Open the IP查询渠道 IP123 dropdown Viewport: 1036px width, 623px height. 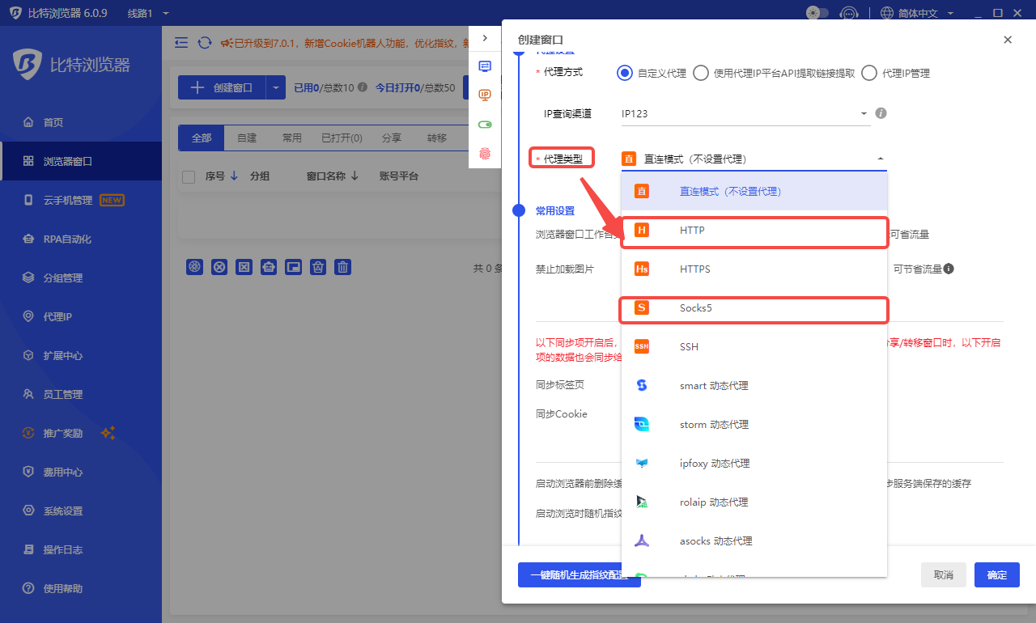[x=745, y=114]
